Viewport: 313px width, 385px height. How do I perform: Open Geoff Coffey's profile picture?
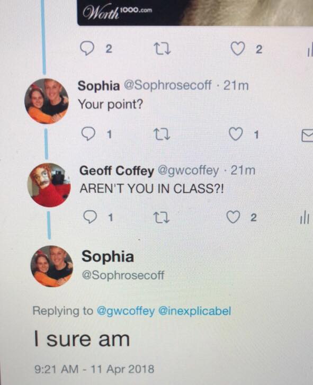click(x=49, y=185)
